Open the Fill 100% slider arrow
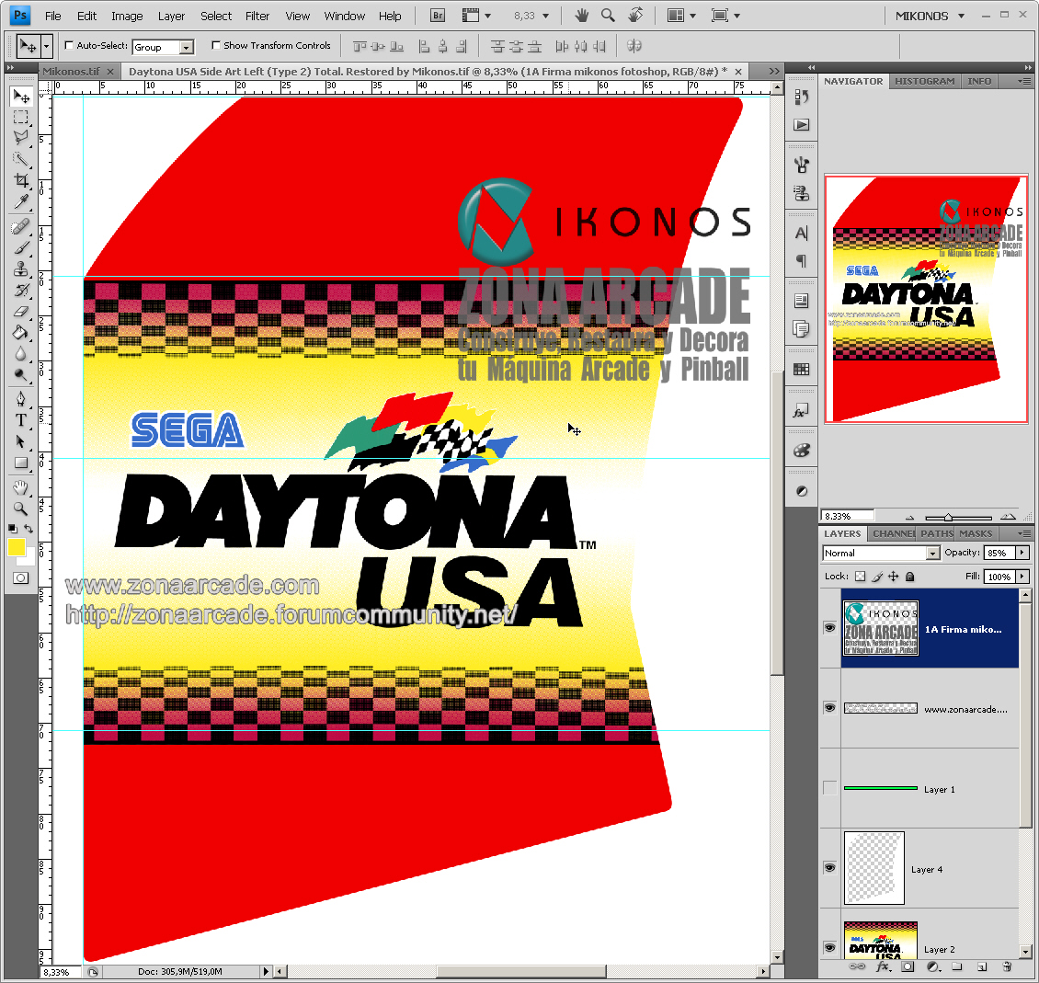 click(1022, 577)
